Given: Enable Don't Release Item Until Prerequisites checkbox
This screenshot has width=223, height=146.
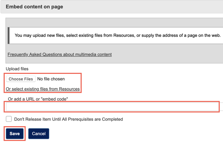Looking at the screenshot, I should pos(9,119).
